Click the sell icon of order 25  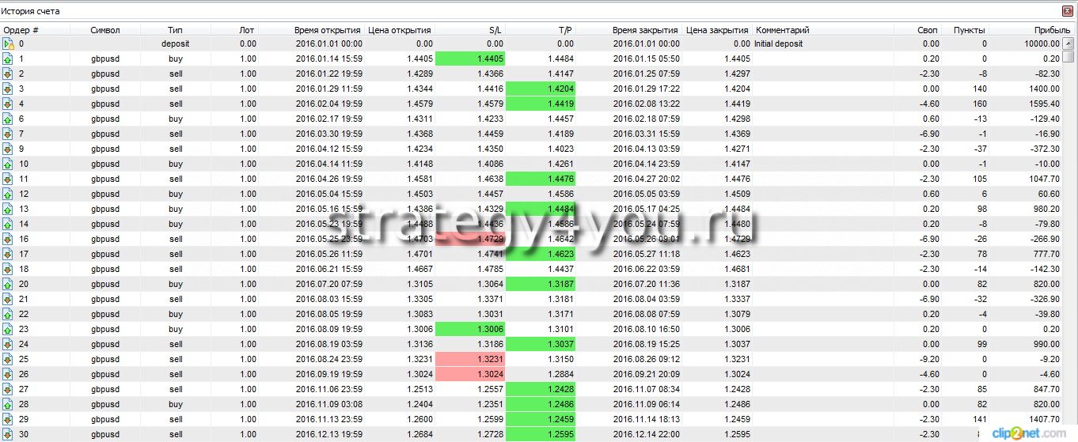click(x=8, y=359)
